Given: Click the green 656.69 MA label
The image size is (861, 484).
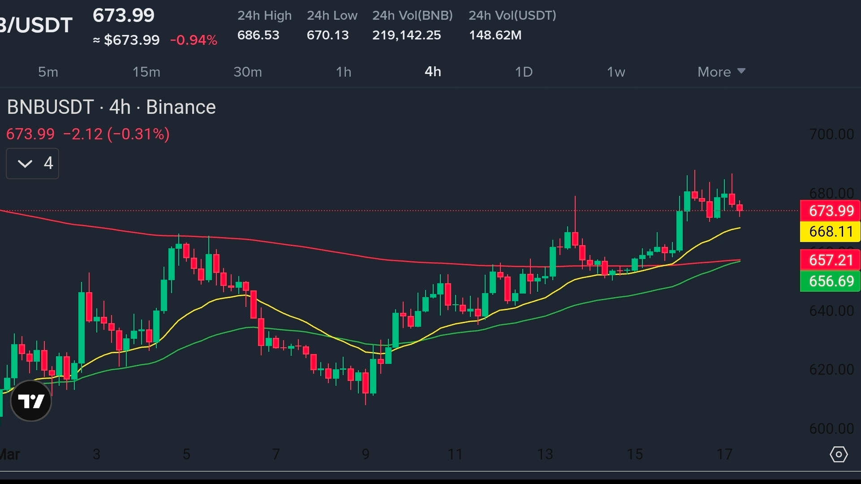Looking at the screenshot, I should (x=830, y=281).
